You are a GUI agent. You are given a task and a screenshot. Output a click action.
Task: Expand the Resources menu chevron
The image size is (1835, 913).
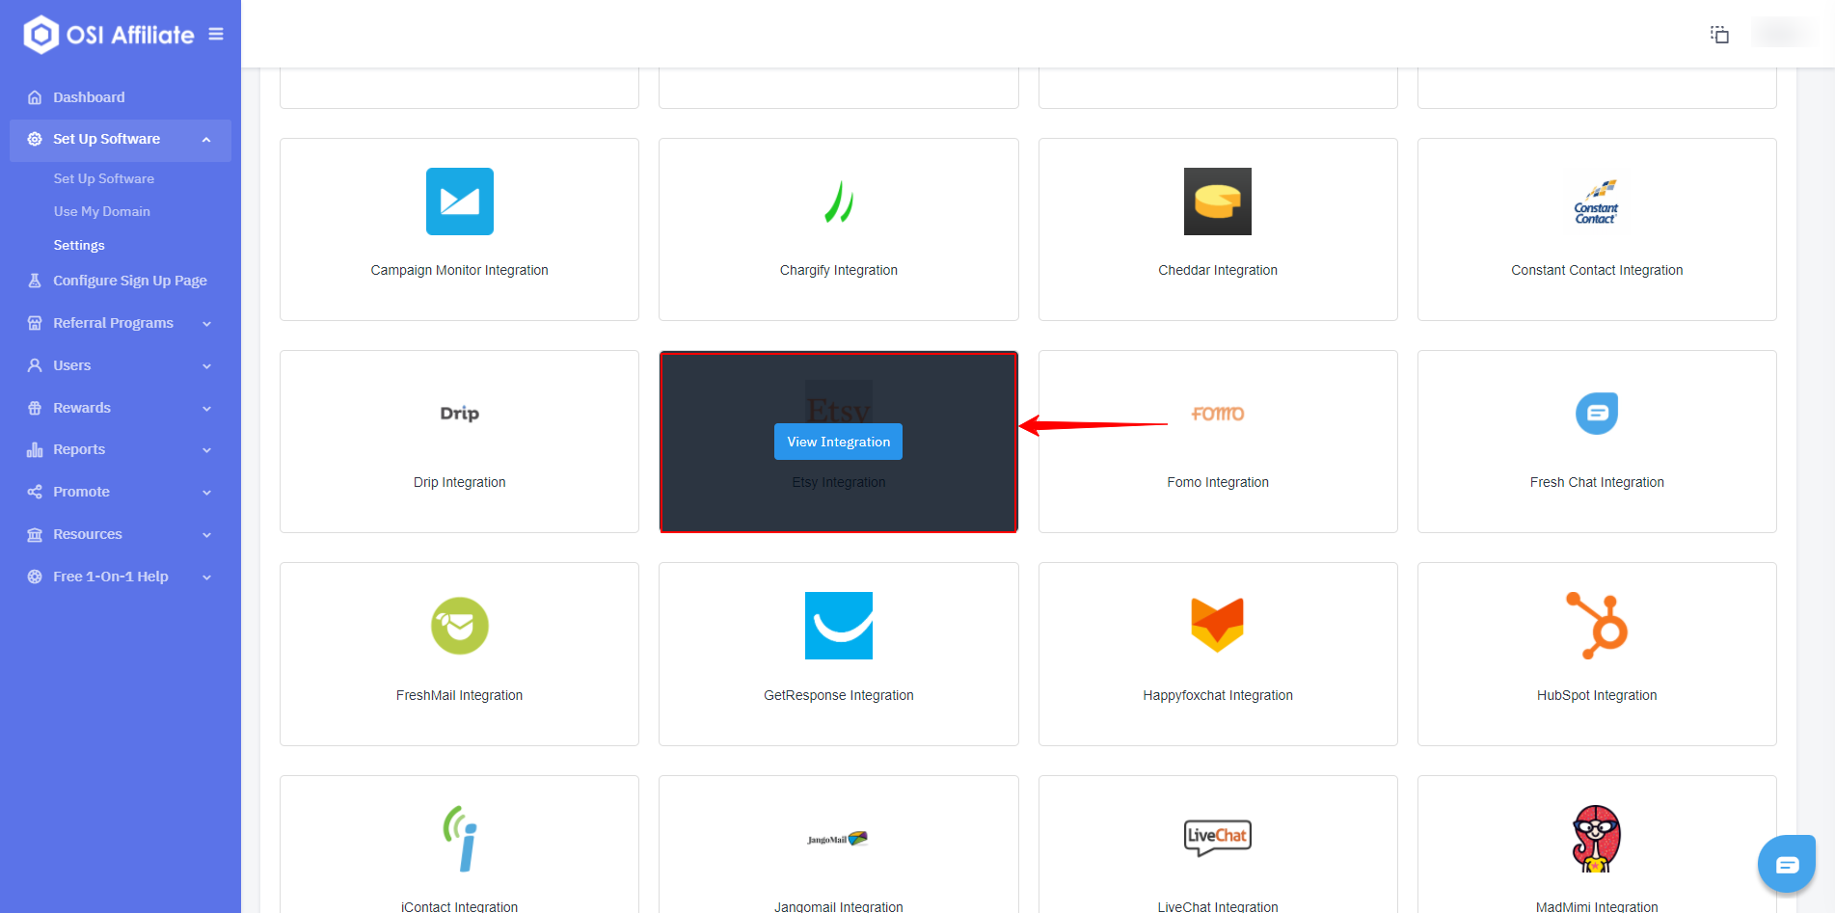click(206, 535)
